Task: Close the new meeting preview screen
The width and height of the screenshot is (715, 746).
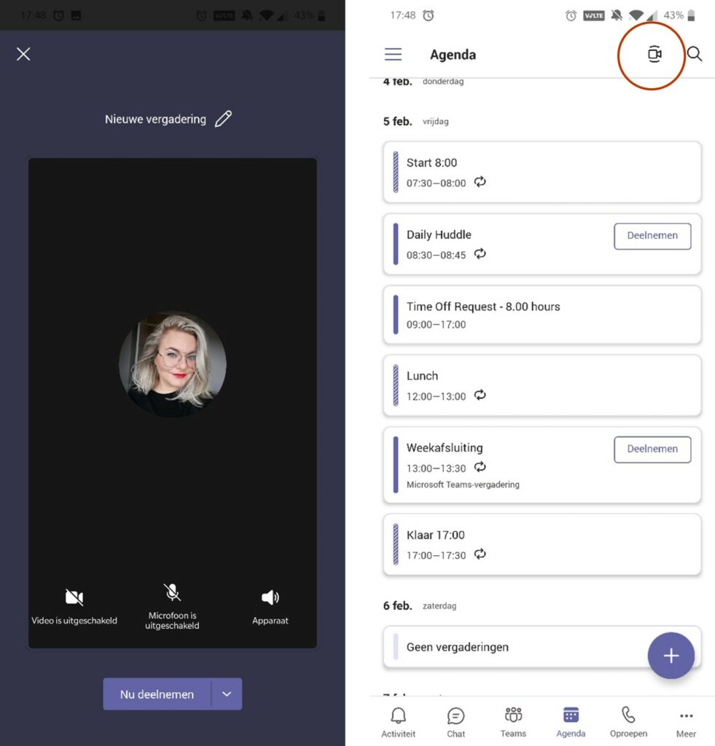Action: [x=23, y=54]
